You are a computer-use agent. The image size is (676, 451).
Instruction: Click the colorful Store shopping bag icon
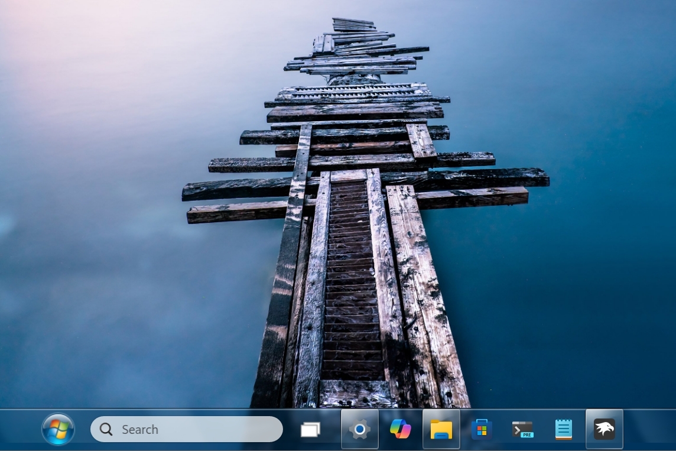[x=482, y=429]
